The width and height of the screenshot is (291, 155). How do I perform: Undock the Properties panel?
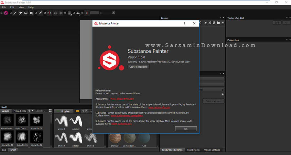click(x=287, y=40)
